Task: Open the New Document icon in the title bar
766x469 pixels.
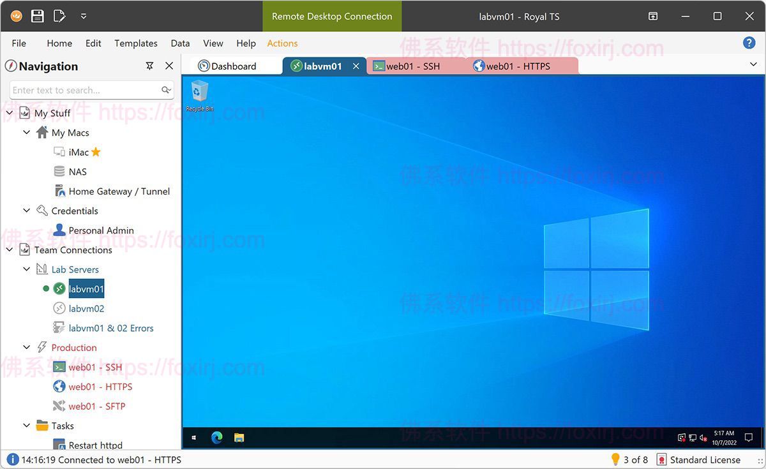Action: pos(59,16)
